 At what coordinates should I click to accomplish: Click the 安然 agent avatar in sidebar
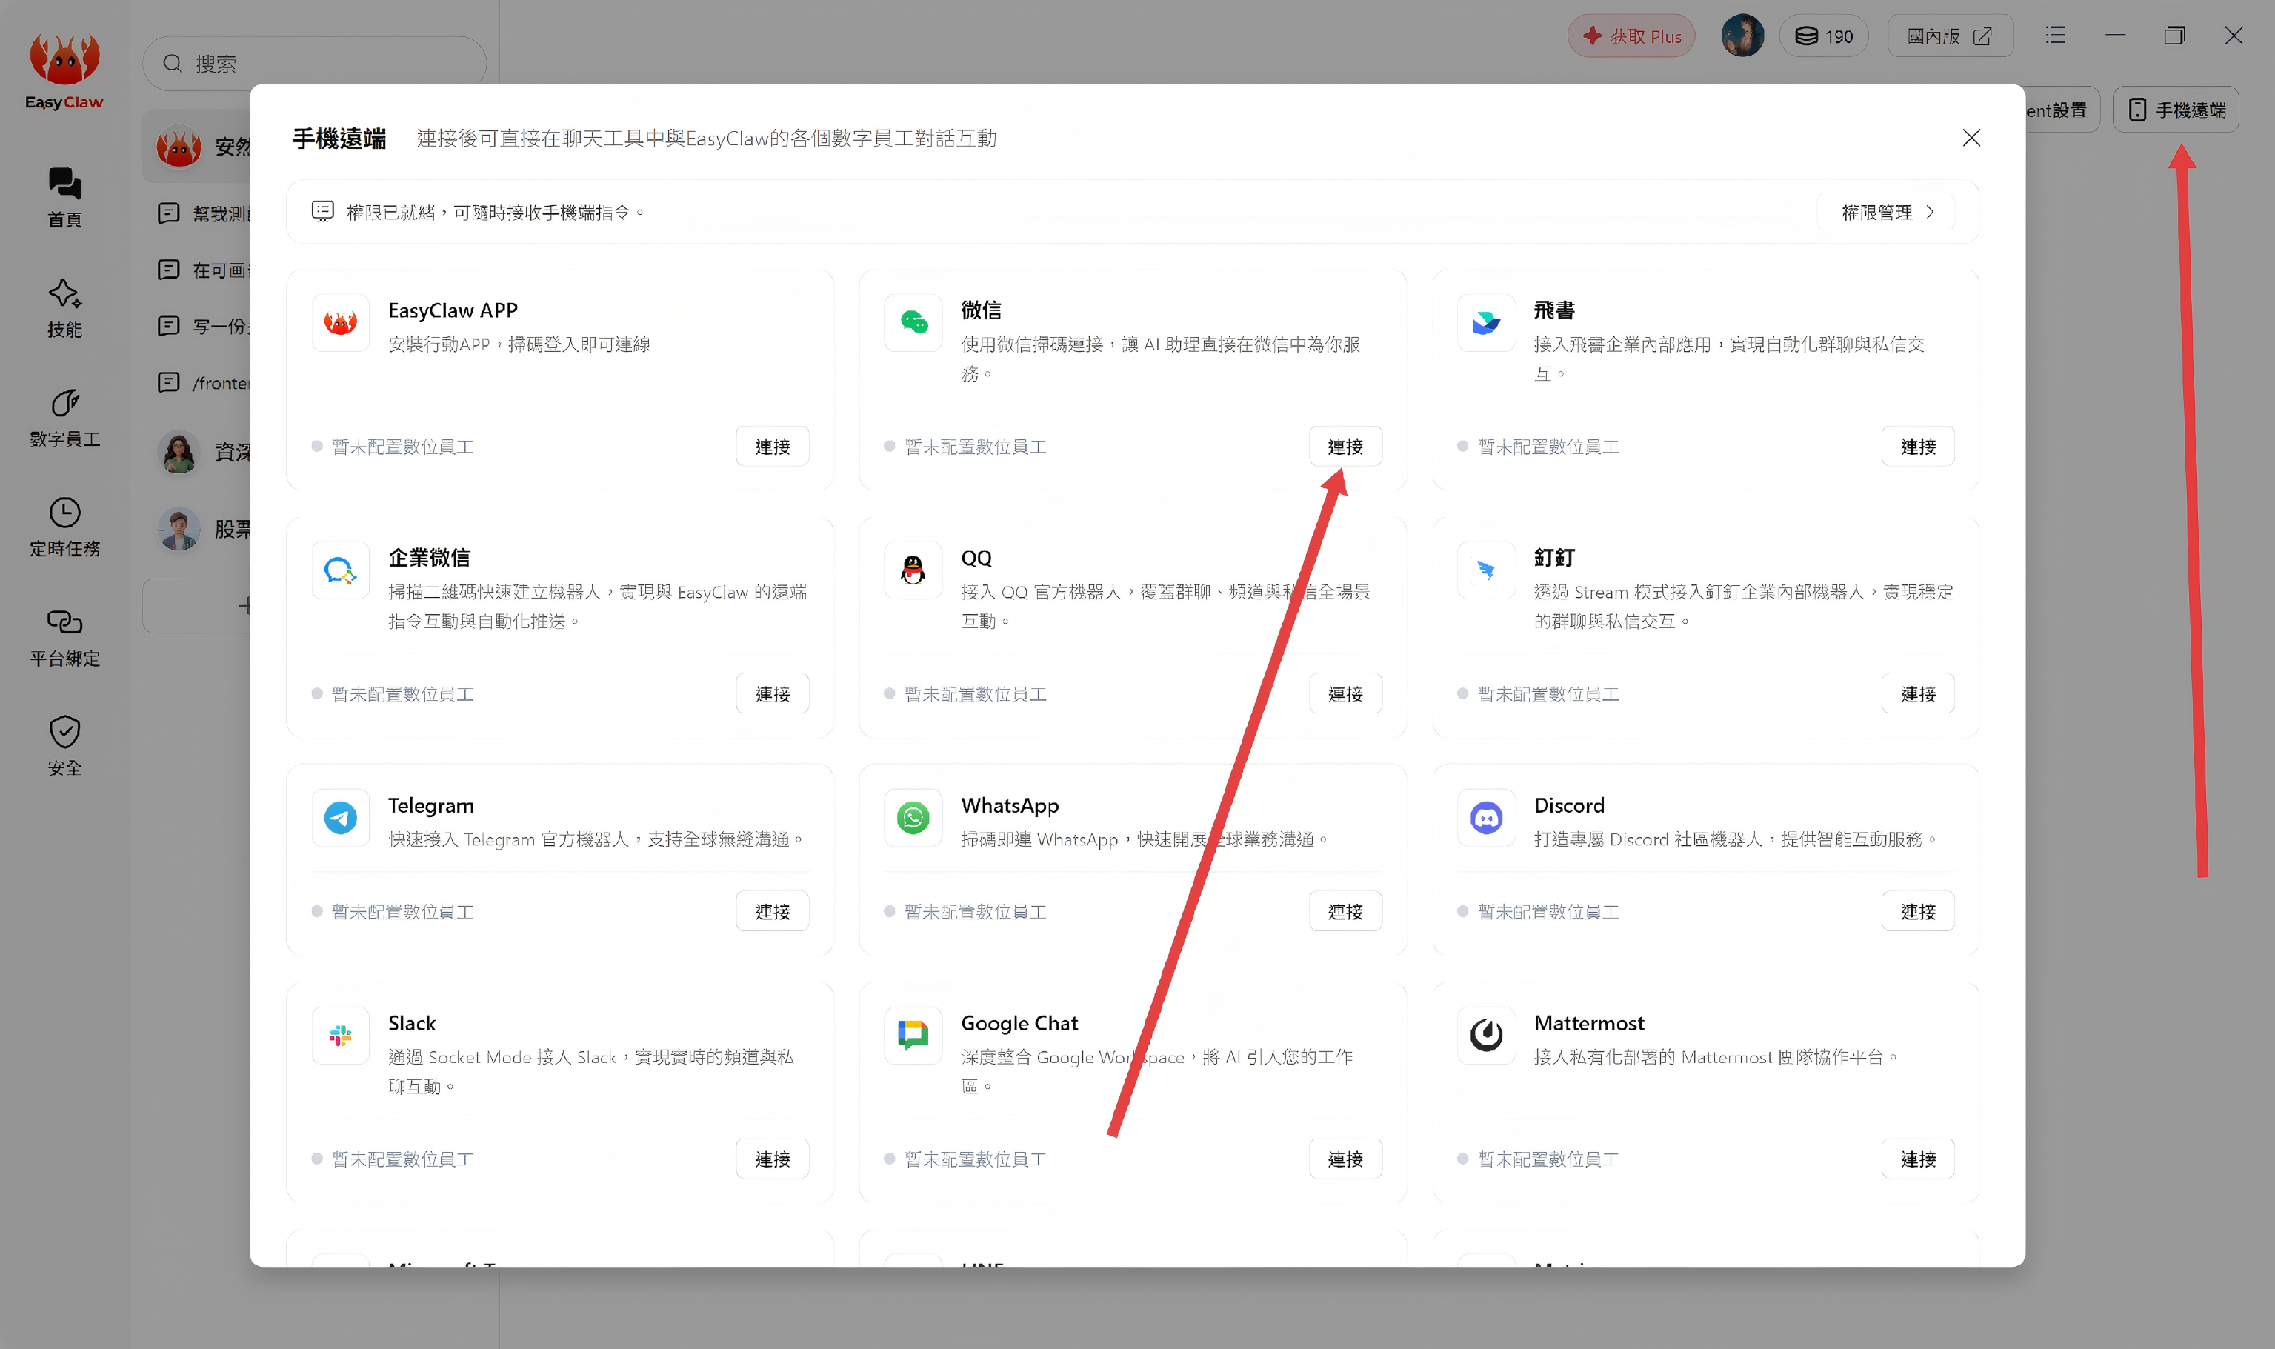click(178, 147)
